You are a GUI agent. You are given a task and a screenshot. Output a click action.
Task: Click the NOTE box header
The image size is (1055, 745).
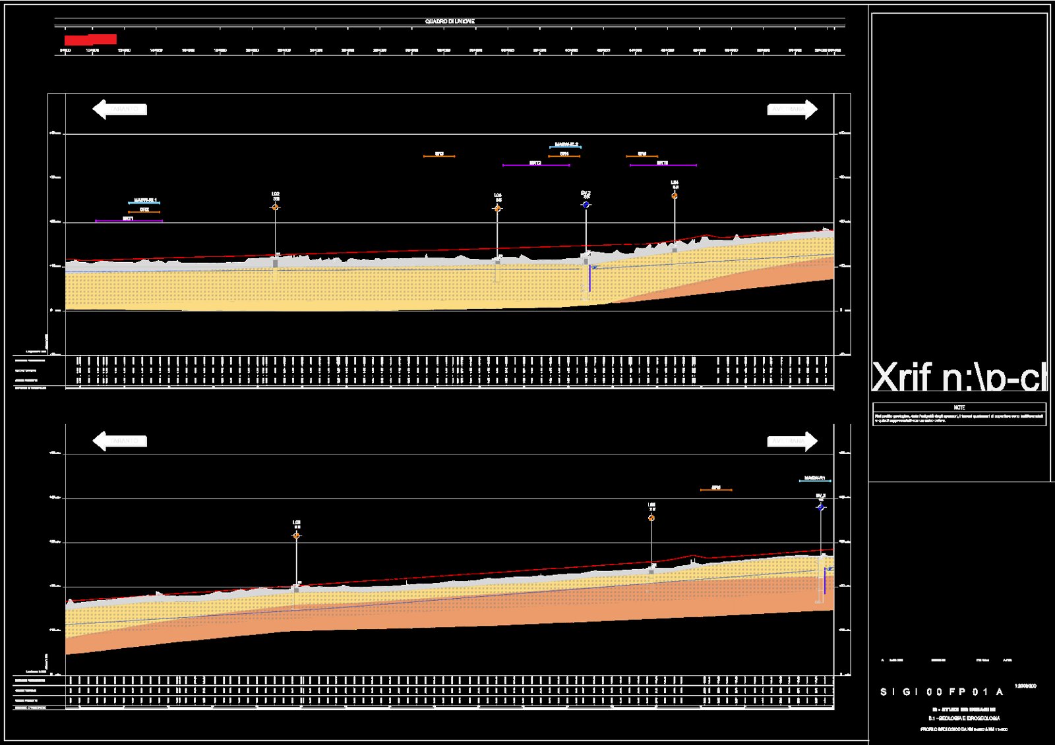[x=959, y=407]
